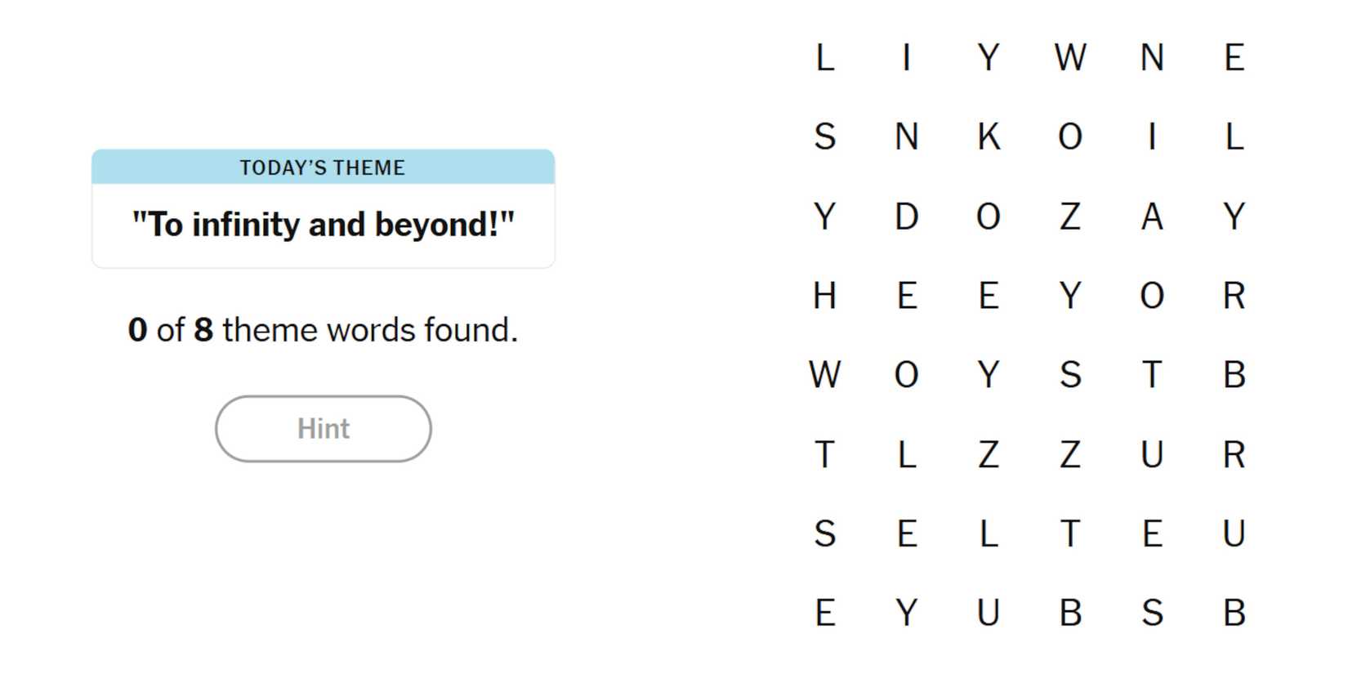Viewport: 1348px width, 674px height.
Task: Select the N in the top row
Action: tap(1152, 58)
